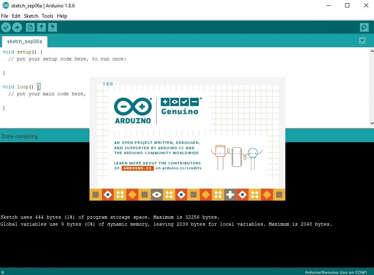Select the sketch_sep06a tab
The height and width of the screenshot is (275, 374).
[x=24, y=42]
